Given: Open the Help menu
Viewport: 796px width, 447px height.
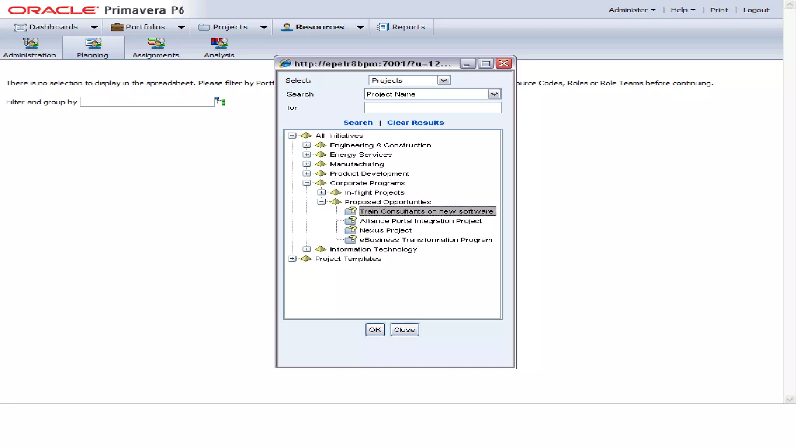Looking at the screenshot, I should tap(683, 10).
